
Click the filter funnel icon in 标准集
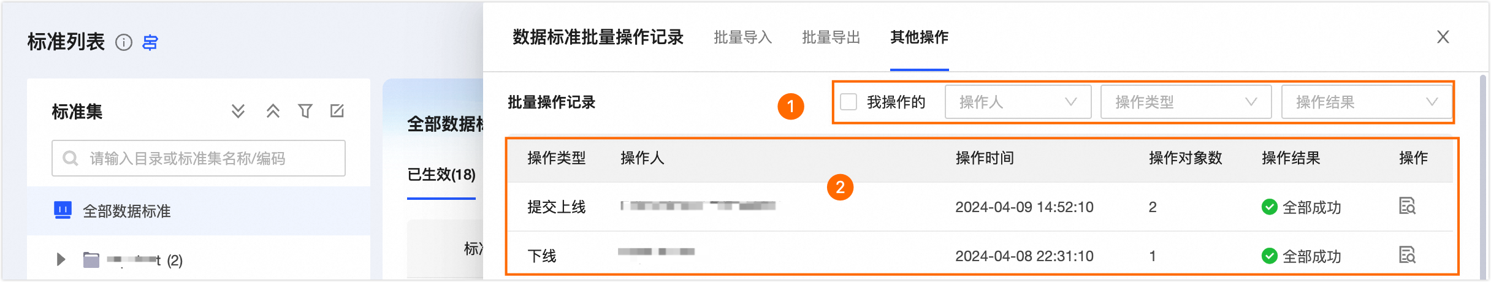tap(305, 111)
